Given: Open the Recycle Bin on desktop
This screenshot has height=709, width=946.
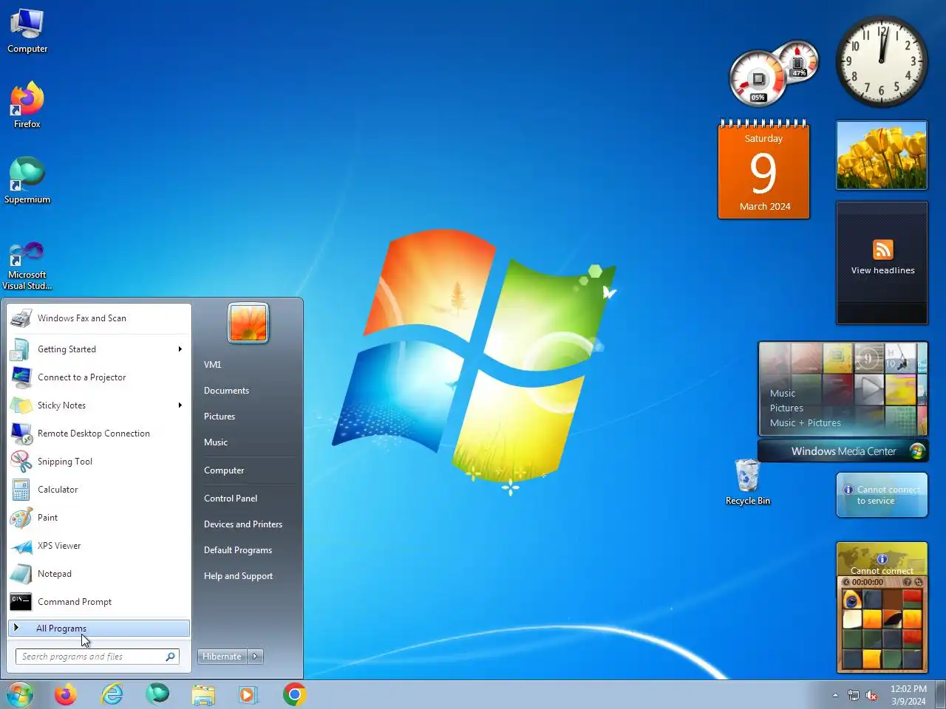Looking at the screenshot, I should tap(747, 482).
